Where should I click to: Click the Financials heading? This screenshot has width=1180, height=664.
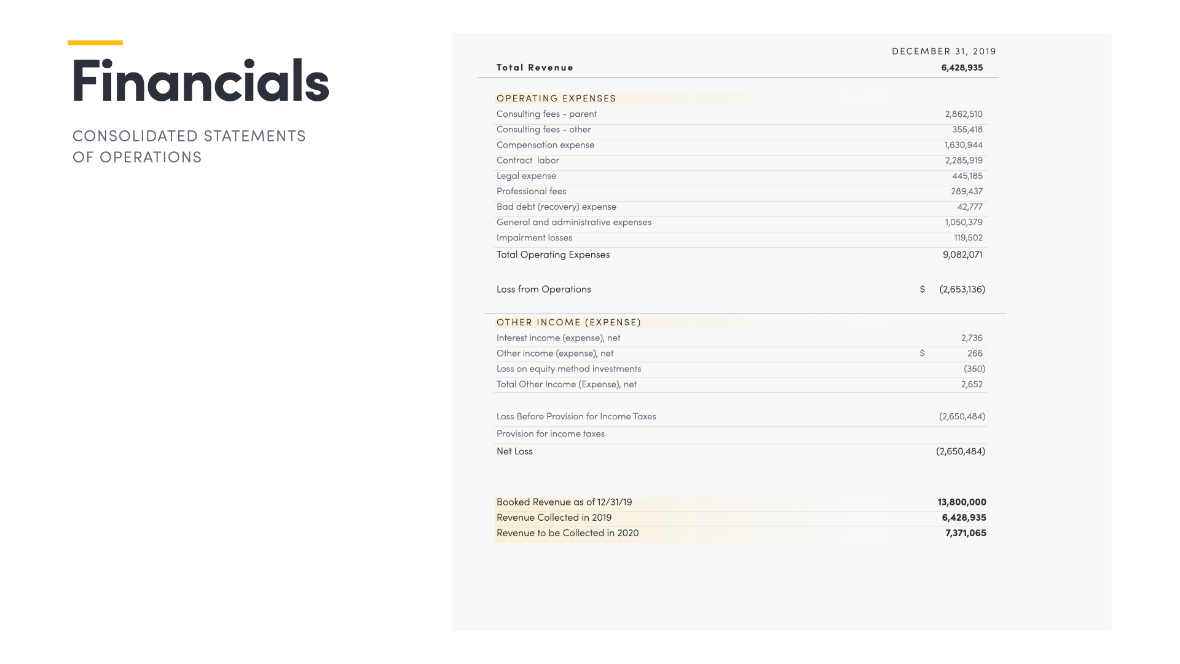click(200, 81)
